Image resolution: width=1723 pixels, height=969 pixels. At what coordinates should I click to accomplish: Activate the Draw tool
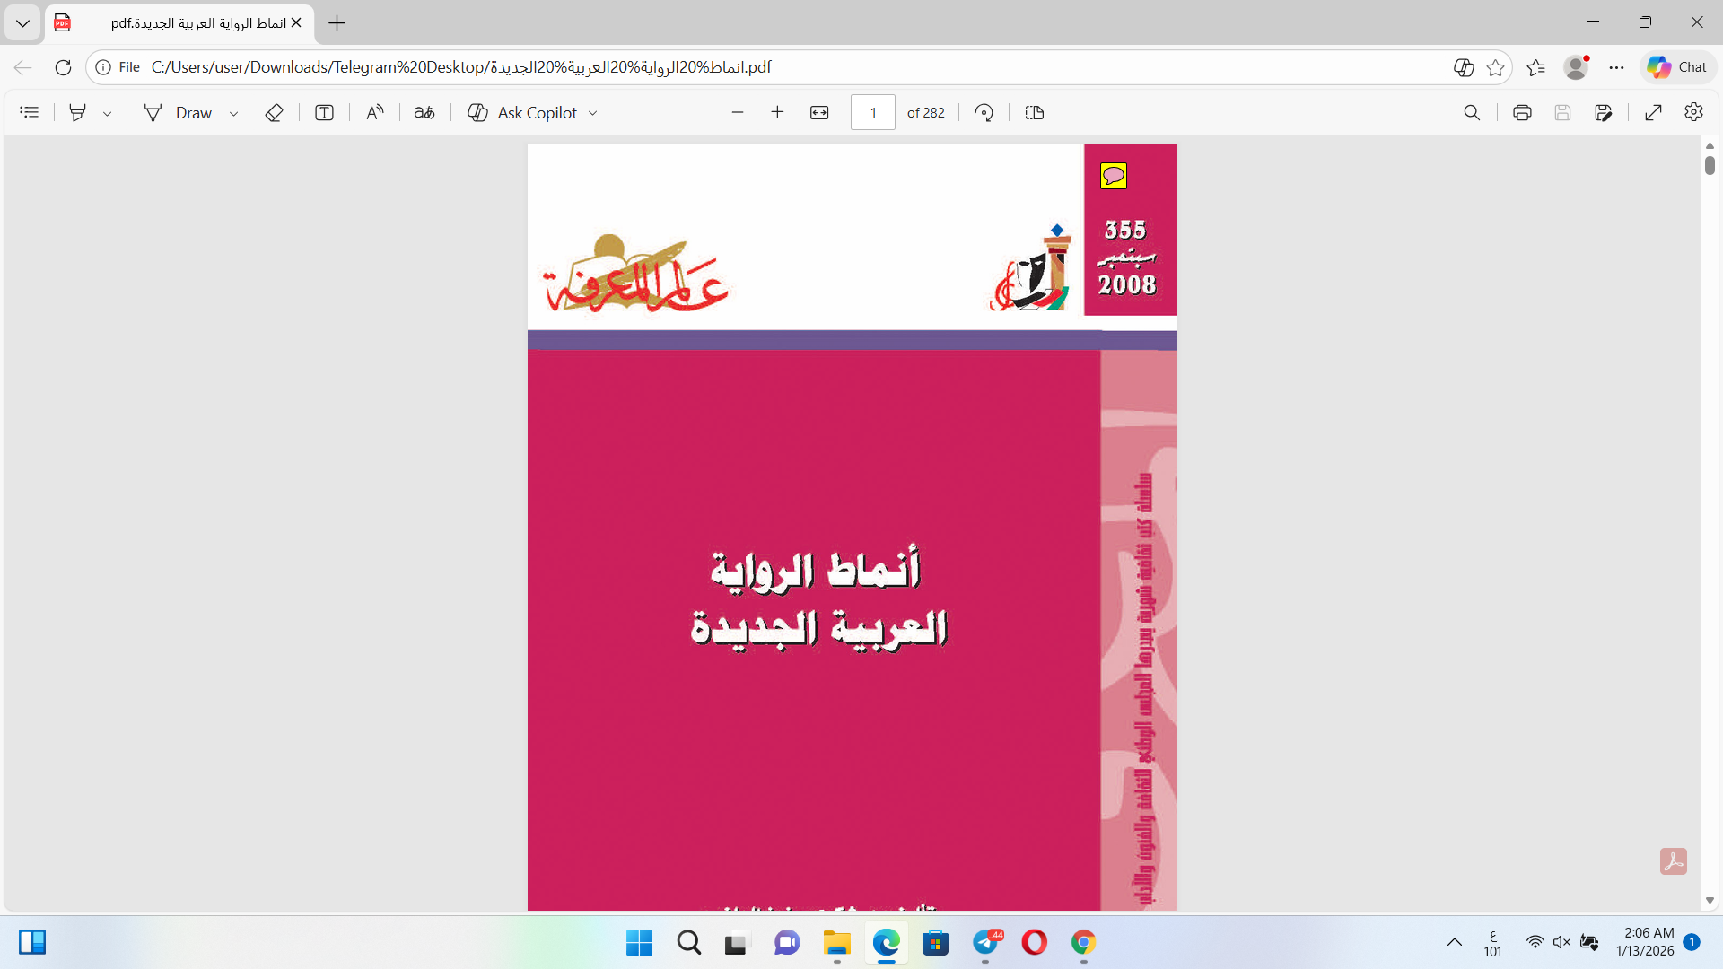point(179,112)
